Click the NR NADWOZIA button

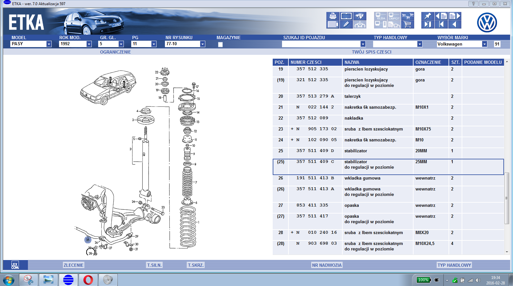pos(327,265)
